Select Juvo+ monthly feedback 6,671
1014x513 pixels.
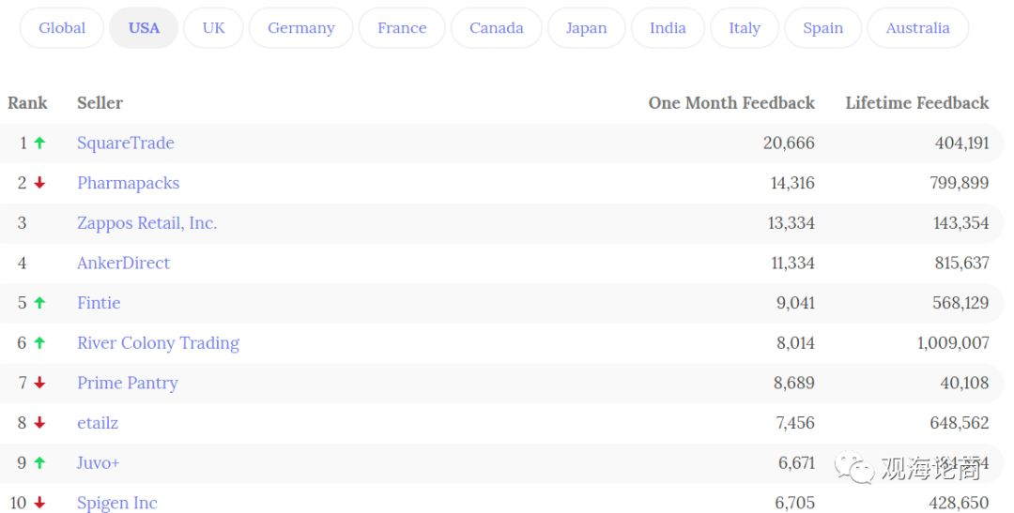coord(797,463)
